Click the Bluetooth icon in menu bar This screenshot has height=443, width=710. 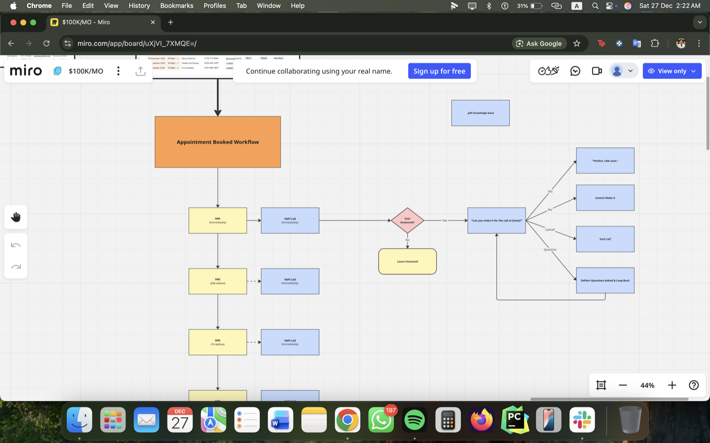(489, 6)
